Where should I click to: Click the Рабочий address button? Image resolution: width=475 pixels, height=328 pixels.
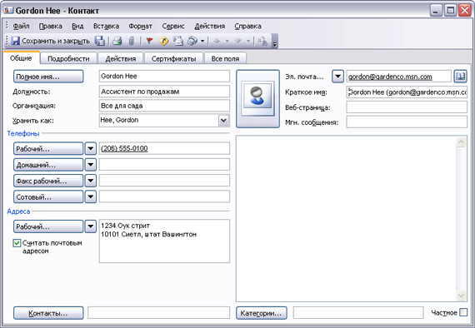(48, 226)
